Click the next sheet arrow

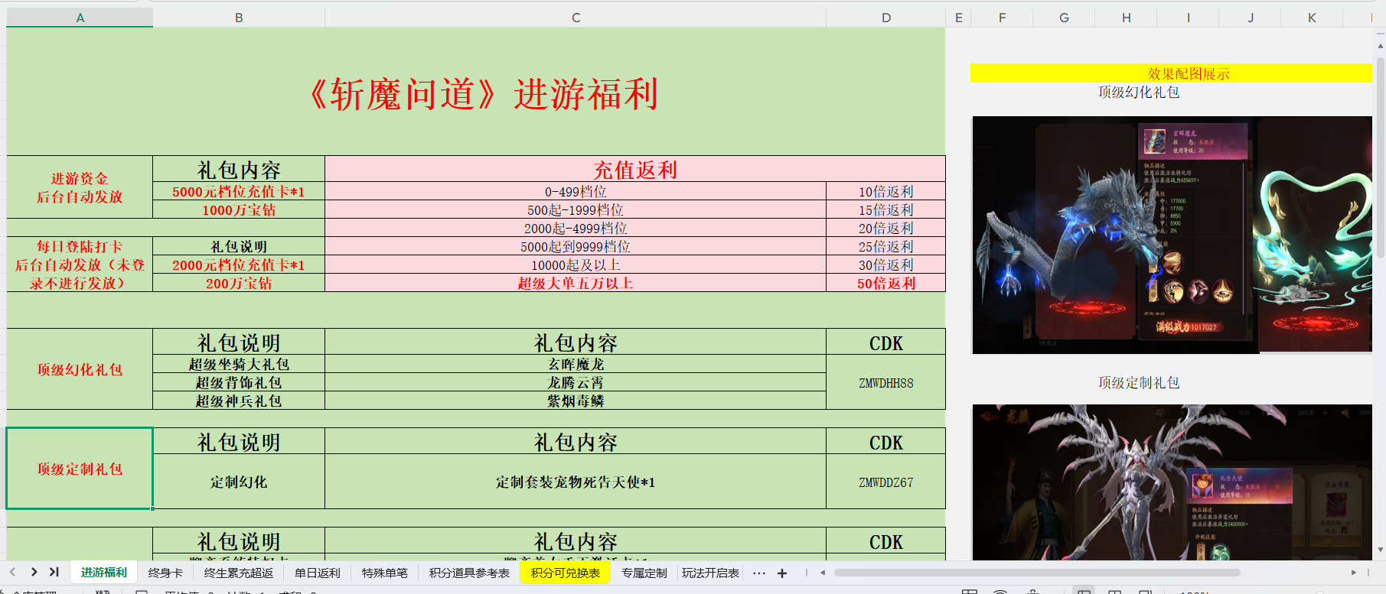click(x=34, y=572)
